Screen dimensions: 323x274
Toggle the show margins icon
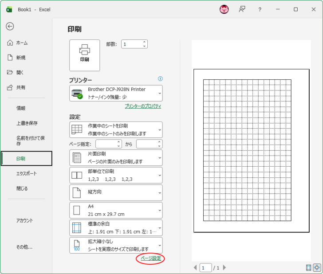click(x=309, y=267)
